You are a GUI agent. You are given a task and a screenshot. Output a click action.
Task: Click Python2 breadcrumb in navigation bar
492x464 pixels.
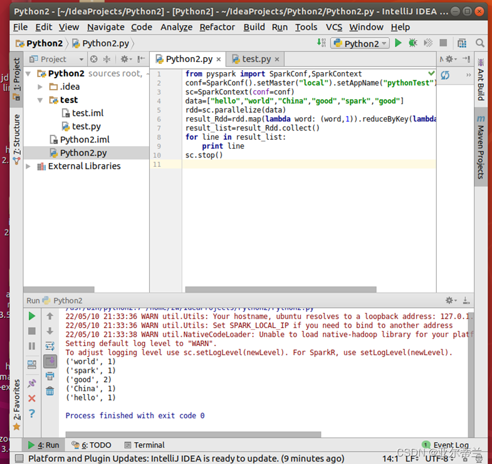(39, 43)
